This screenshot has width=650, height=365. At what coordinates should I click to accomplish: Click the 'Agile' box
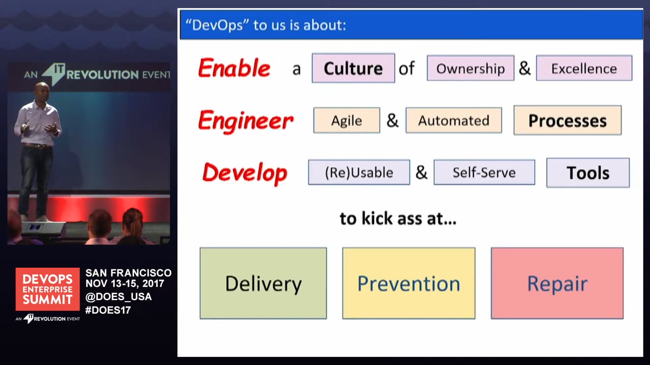coord(346,121)
